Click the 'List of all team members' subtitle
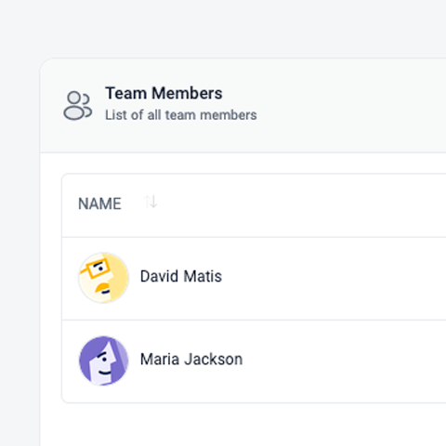The width and height of the screenshot is (446, 446). pyautogui.click(x=181, y=115)
